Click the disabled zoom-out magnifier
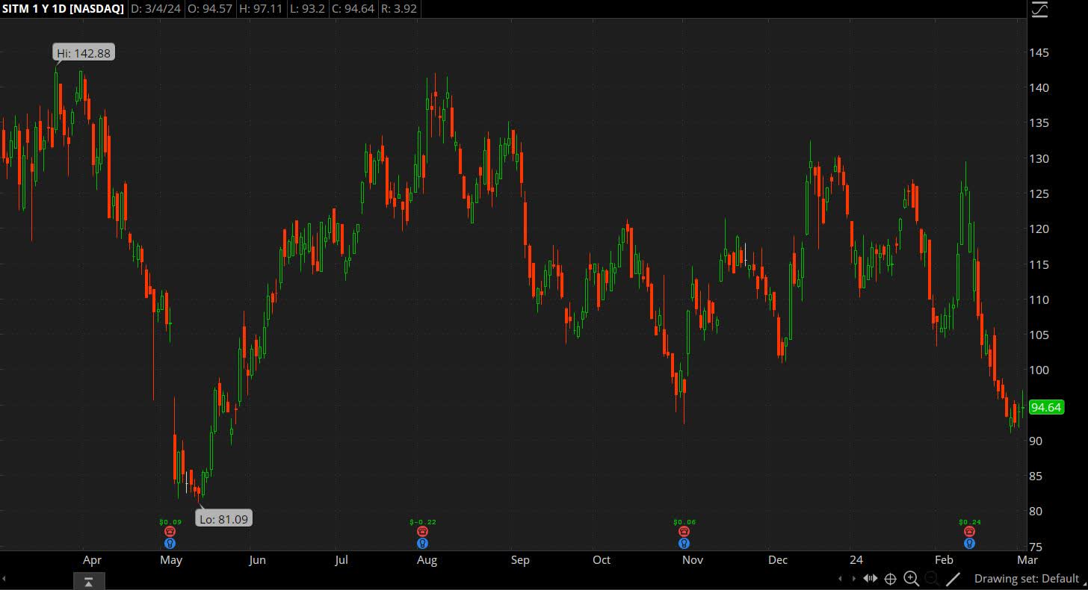1088x590 pixels. point(932,579)
